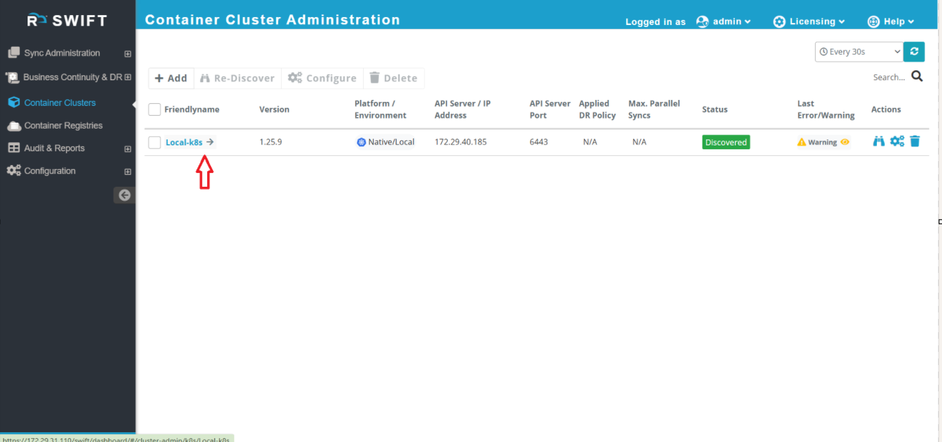The width and height of the screenshot is (942, 442).
Task: Click Applied DR Policy column header
Action: [597, 109]
